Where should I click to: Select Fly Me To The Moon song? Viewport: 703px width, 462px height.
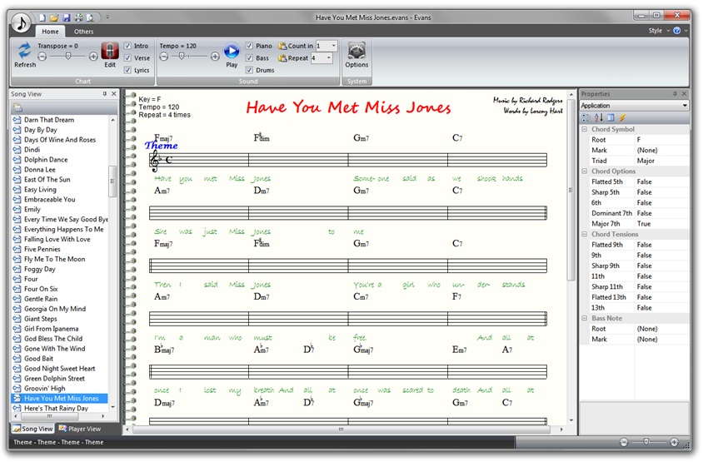pyautogui.click(x=55, y=259)
